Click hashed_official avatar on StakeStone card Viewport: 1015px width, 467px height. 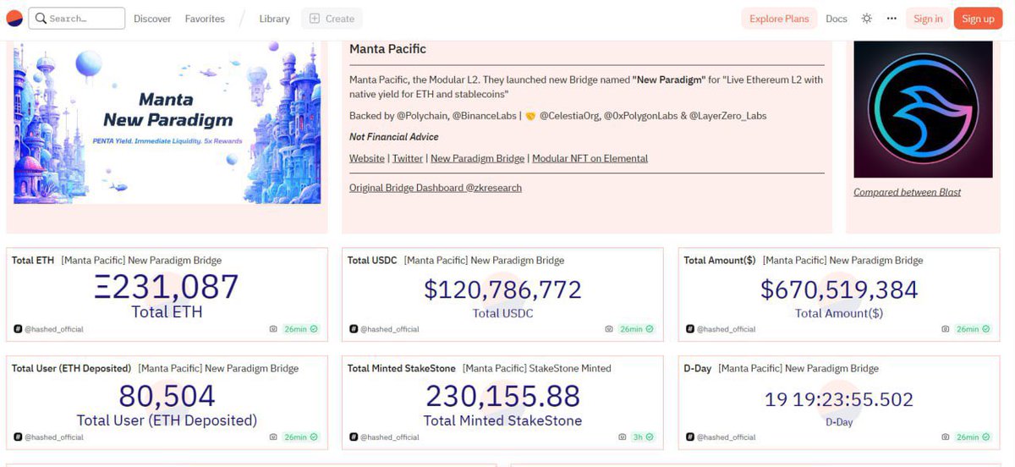point(353,437)
